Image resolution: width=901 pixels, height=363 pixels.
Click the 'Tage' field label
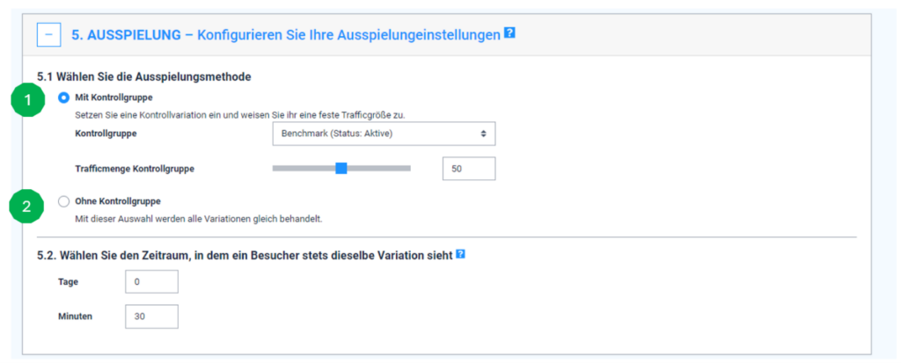[x=67, y=281]
